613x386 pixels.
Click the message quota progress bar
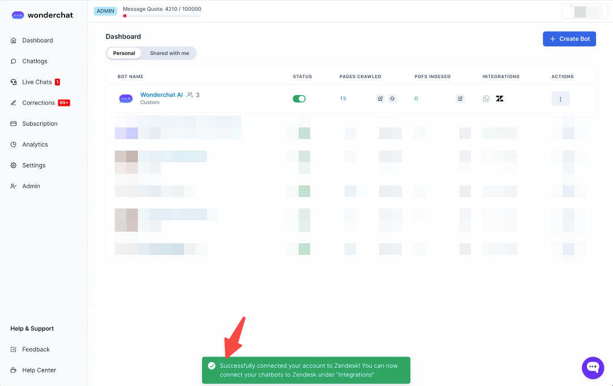162,16
